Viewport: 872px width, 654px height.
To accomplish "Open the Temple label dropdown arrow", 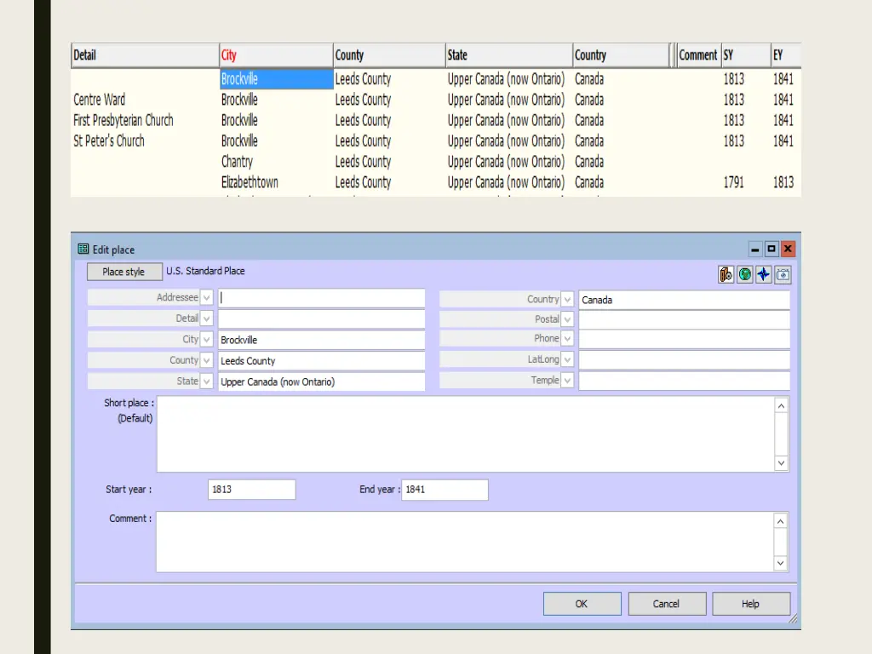I will tap(567, 381).
